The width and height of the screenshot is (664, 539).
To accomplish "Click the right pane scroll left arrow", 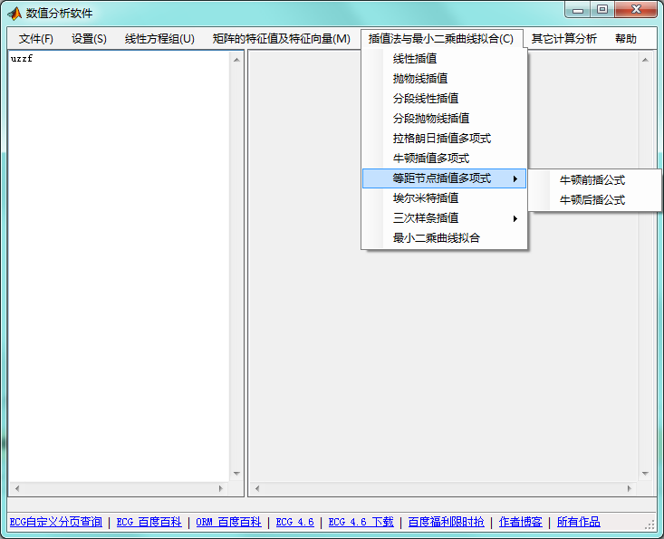I will 257,488.
